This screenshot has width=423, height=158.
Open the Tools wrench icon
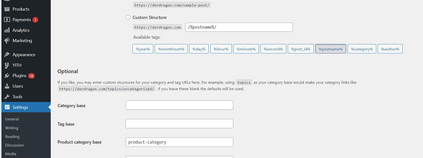point(7,97)
